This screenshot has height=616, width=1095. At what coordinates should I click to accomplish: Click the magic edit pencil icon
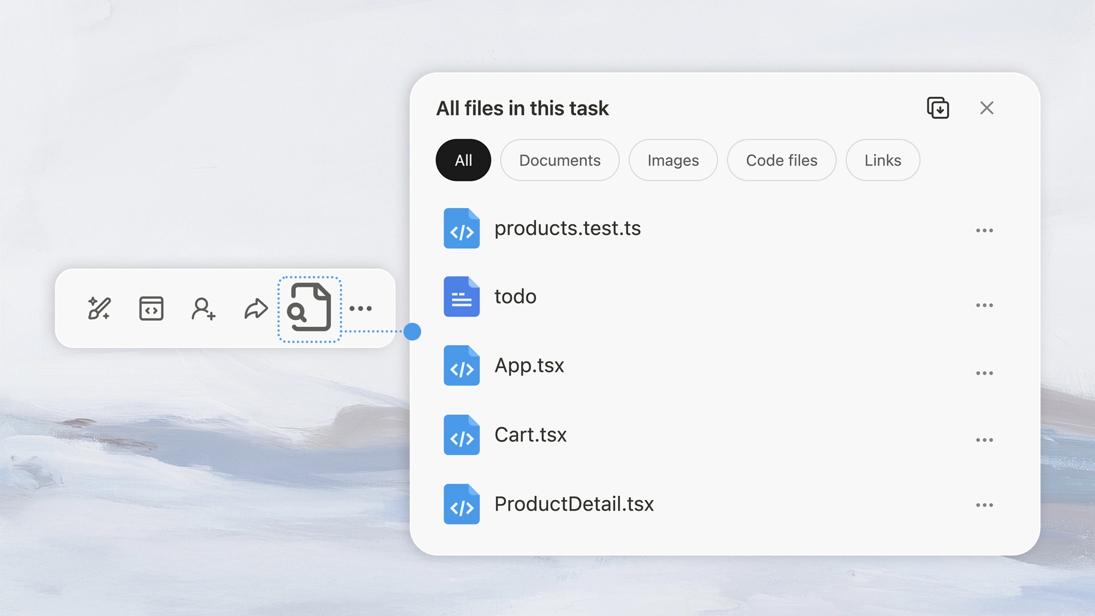[99, 309]
